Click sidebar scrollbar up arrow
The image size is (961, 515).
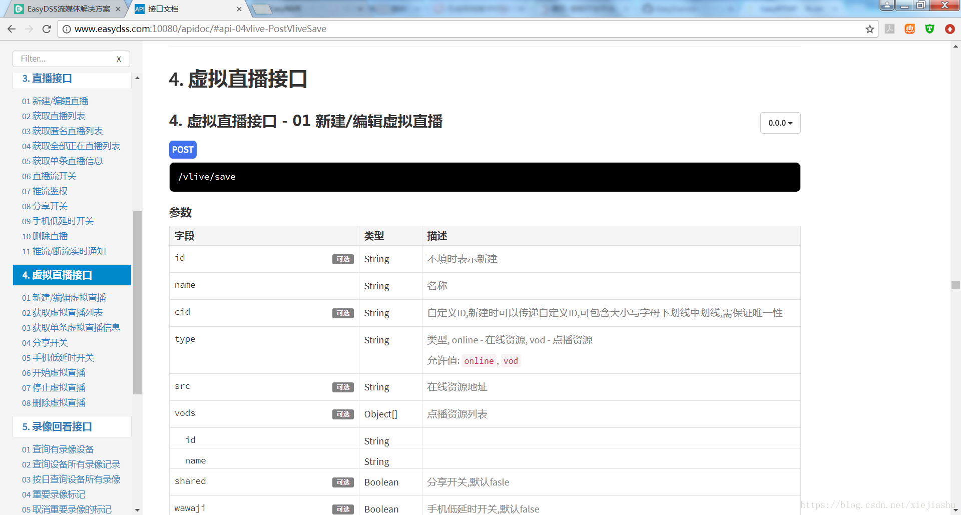(137, 78)
